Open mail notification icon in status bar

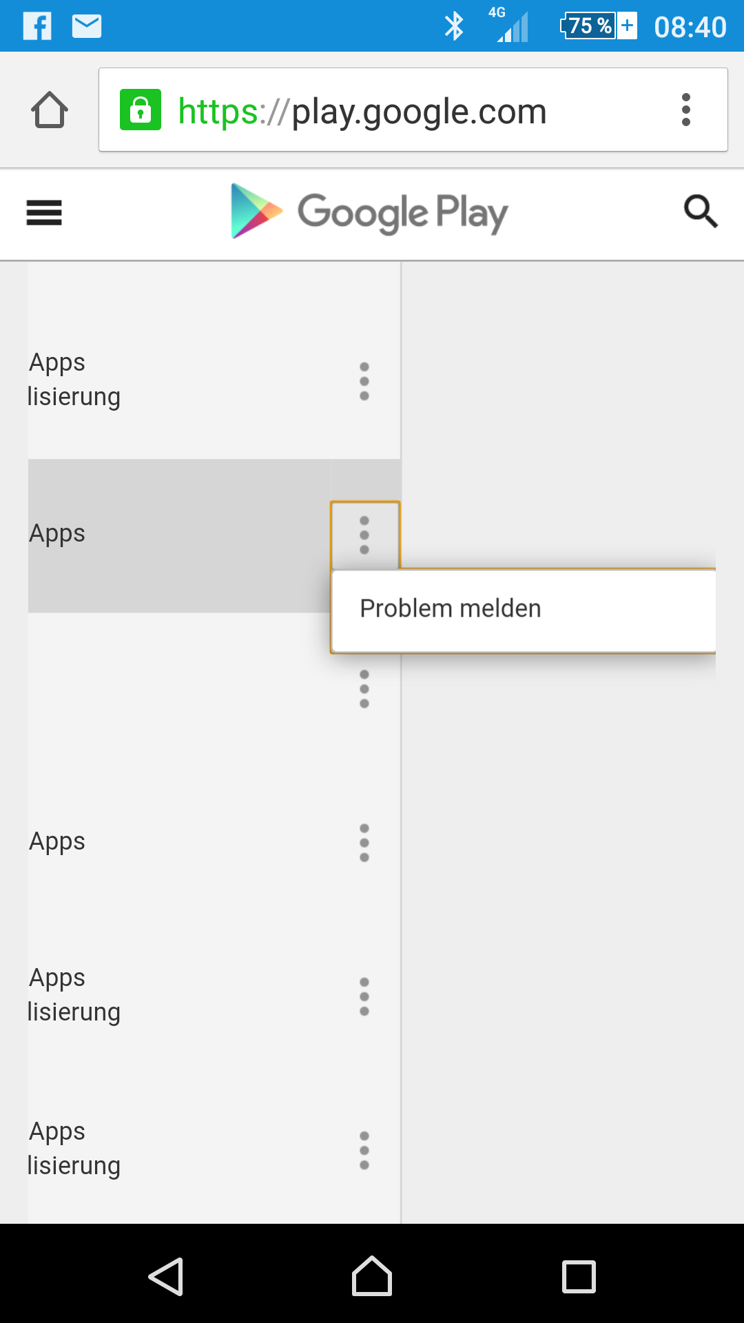click(87, 26)
